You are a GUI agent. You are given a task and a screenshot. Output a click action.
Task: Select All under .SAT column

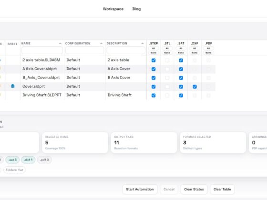click(x=181, y=48)
